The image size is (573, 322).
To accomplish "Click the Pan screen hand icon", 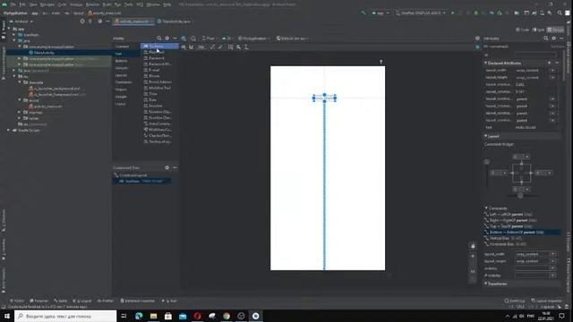I will (x=473, y=247).
